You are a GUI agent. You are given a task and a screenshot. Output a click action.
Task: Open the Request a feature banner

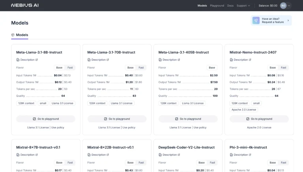point(271,21)
